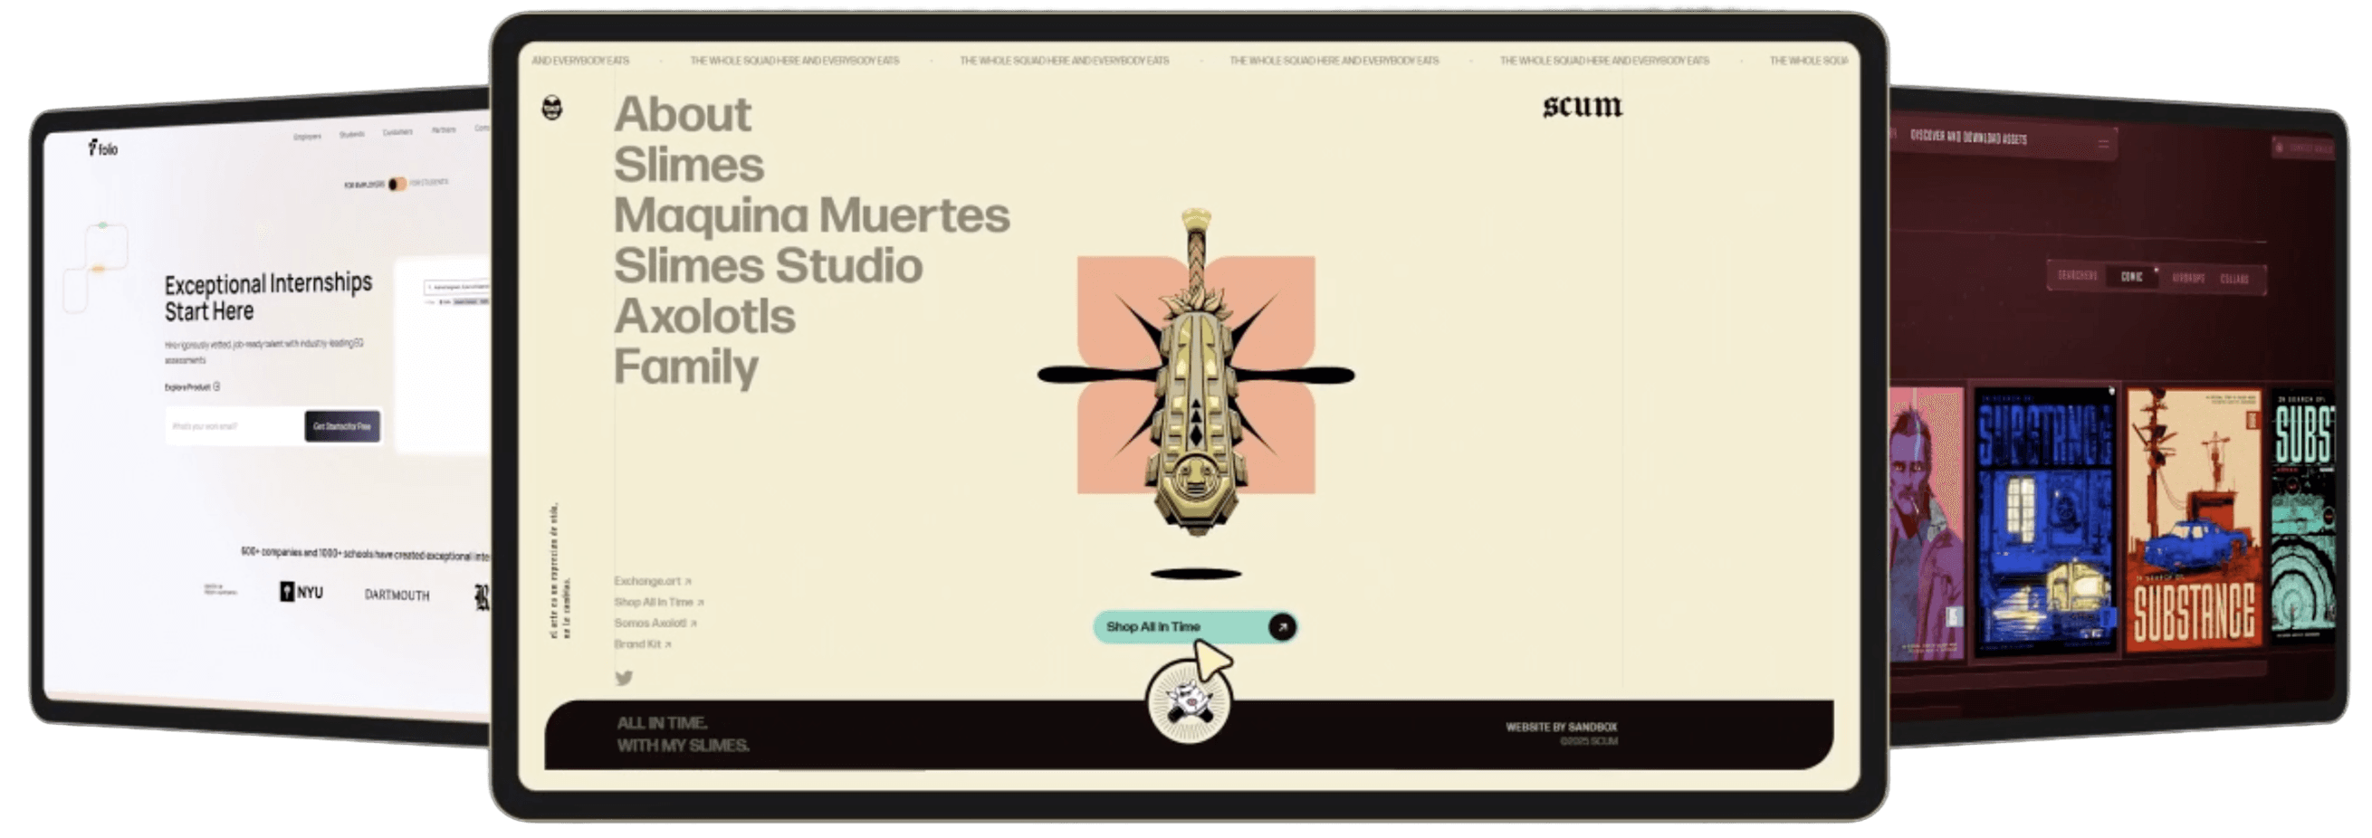
Task: Open the Twitter bird icon link
Action: 624,679
